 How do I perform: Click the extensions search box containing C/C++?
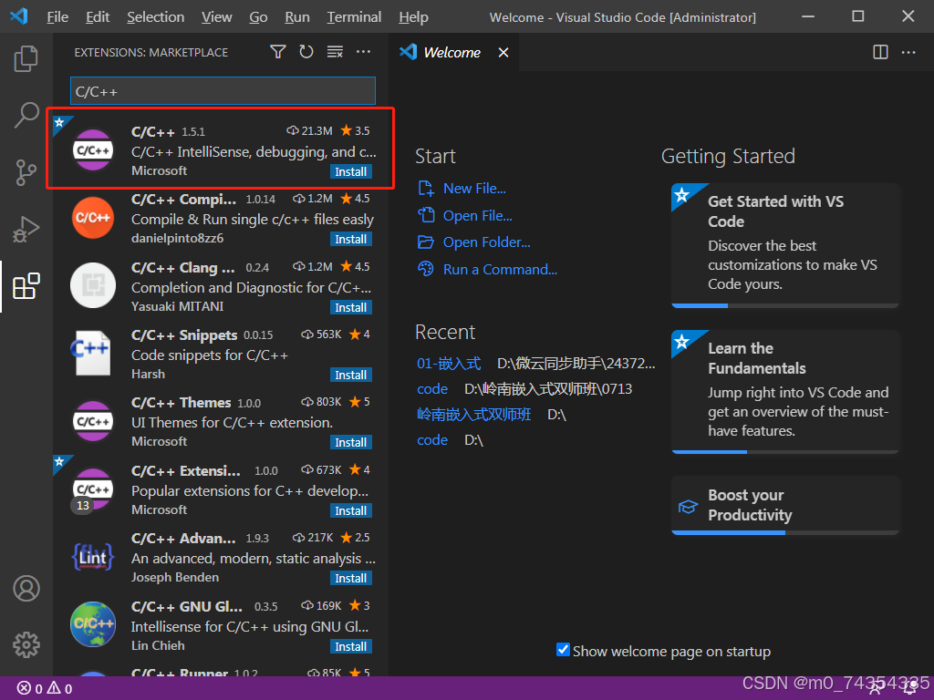223,91
